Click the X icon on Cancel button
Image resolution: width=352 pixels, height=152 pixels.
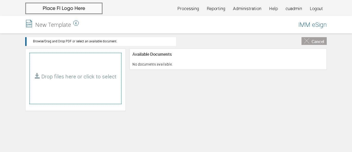click(306, 41)
